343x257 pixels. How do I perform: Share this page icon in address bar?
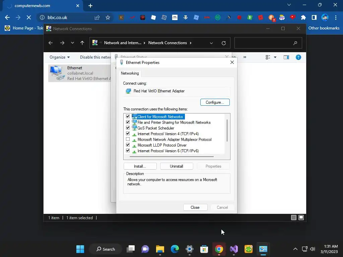(97, 17)
